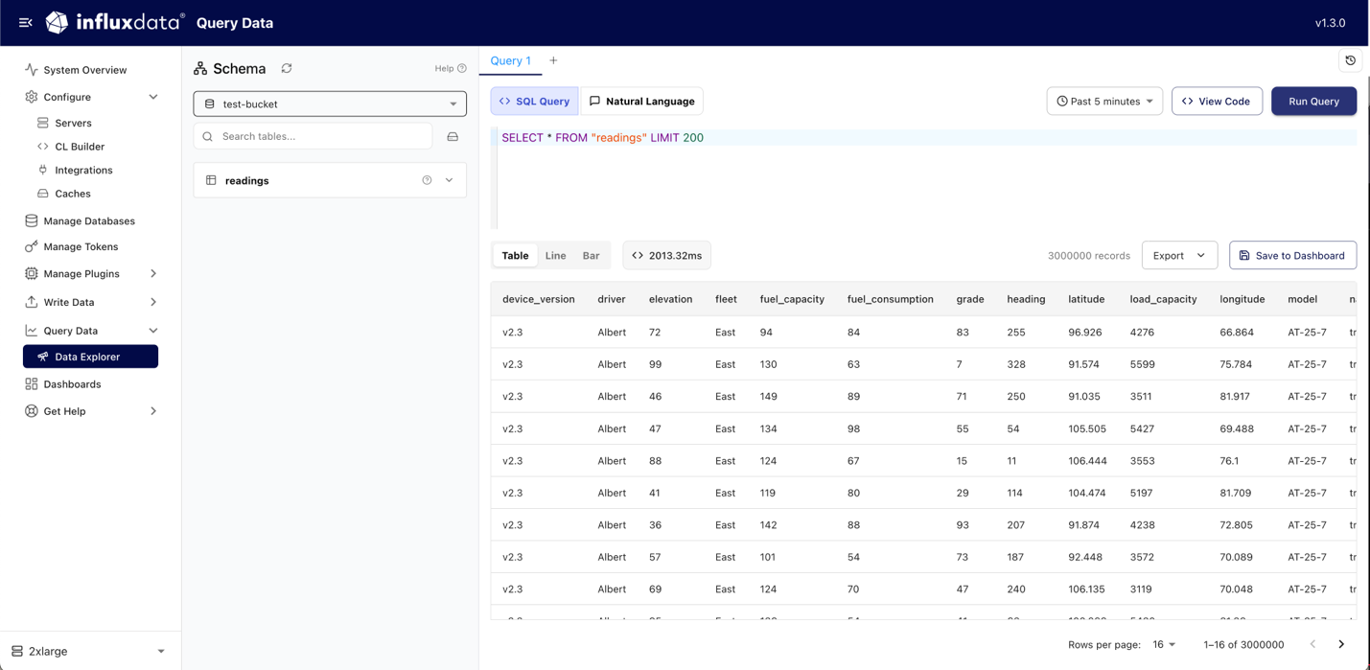Click the hamburger menu collapse icon
This screenshot has height=670, width=1370.
pos(26,23)
